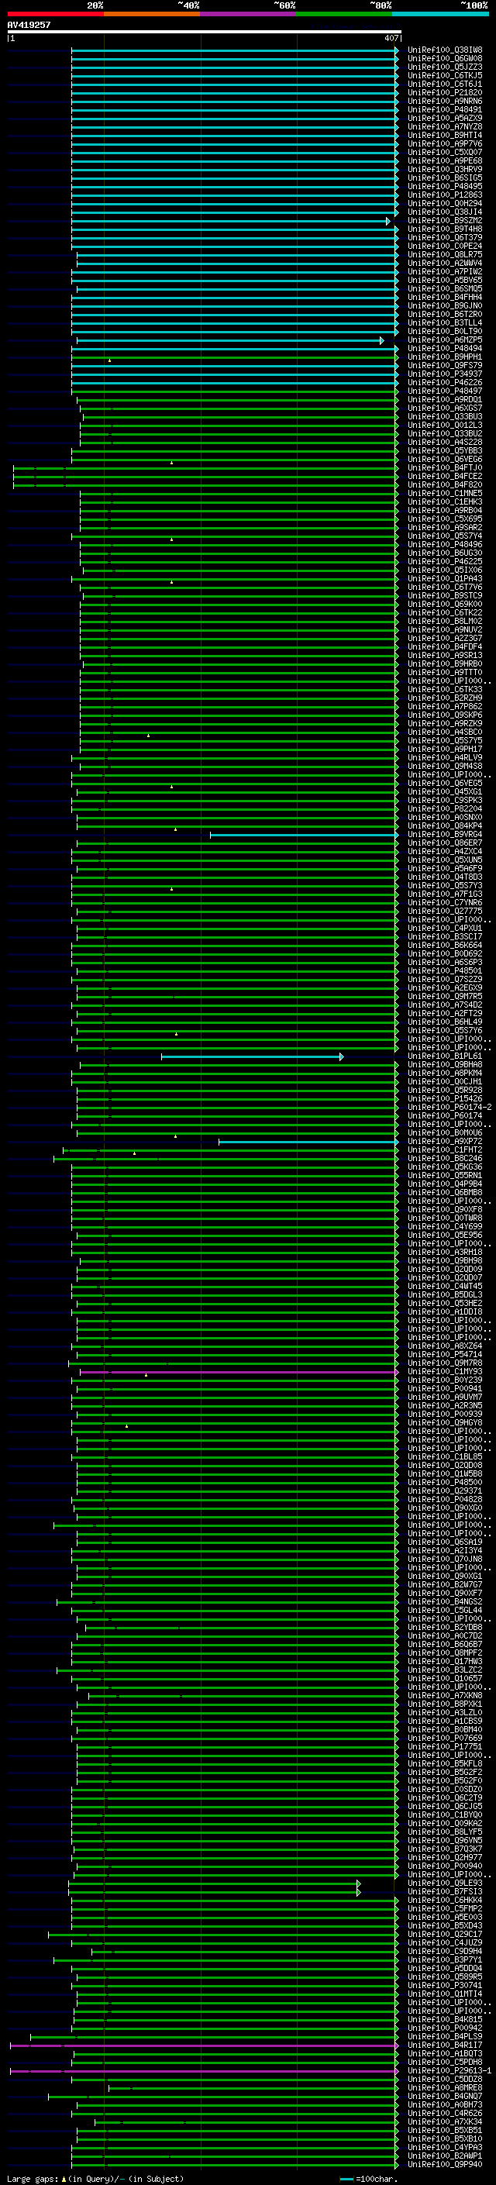
Task: Click label UniRef100_Q10657
Action: [x=445, y=1679]
